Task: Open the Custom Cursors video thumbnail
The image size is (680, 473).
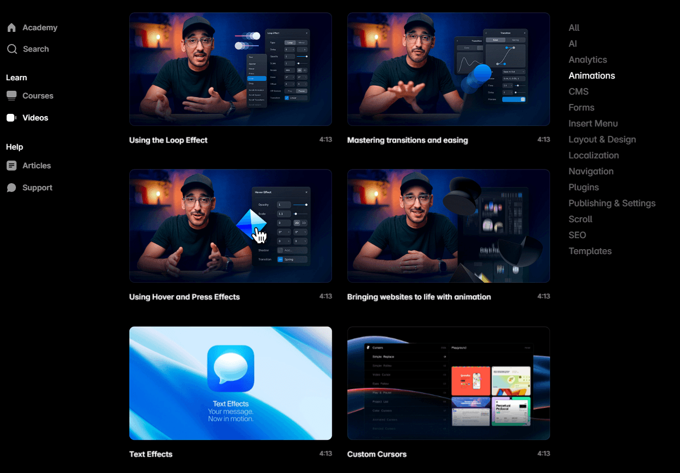Action: coord(449,383)
